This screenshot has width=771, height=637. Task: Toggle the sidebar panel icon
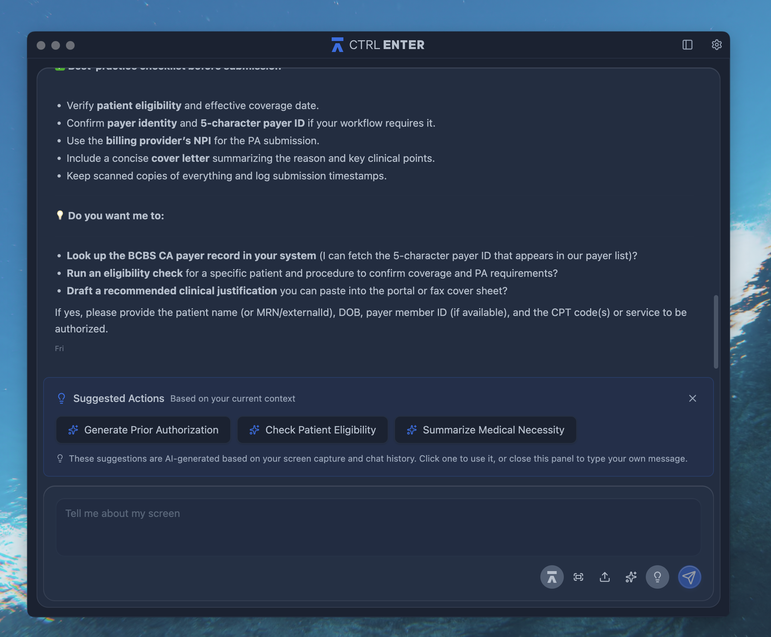[687, 45]
